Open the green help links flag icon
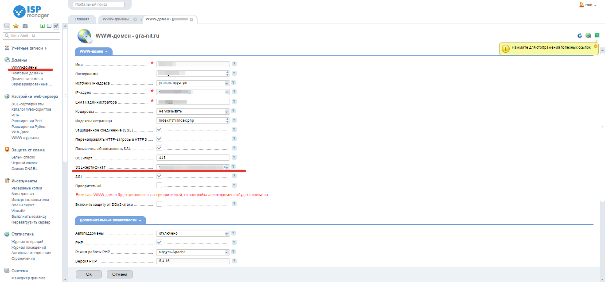 [597, 35]
